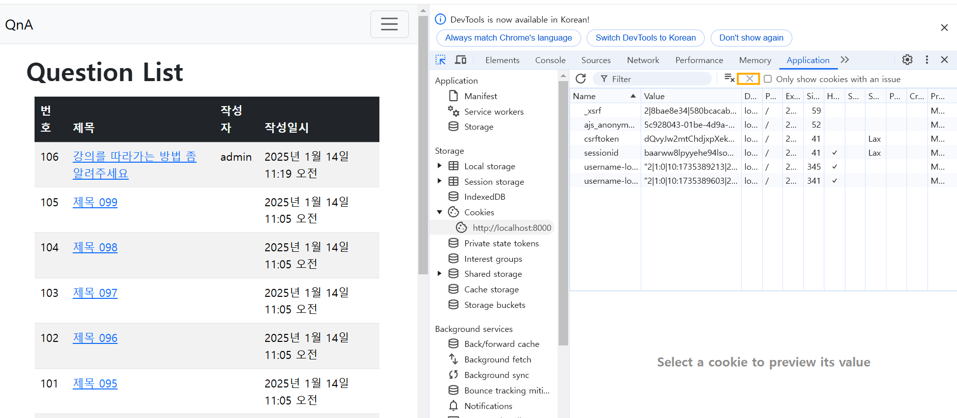The height and width of the screenshot is (418, 957).
Task: Click the csrftoken value dQvyJw2mtChdjxpXek...
Action: pyautogui.click(x=689, y=139)
